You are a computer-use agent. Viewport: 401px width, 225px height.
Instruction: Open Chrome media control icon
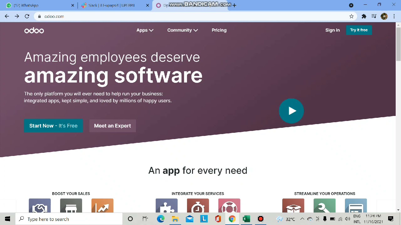pyautogui.click(x=374, y=16)
